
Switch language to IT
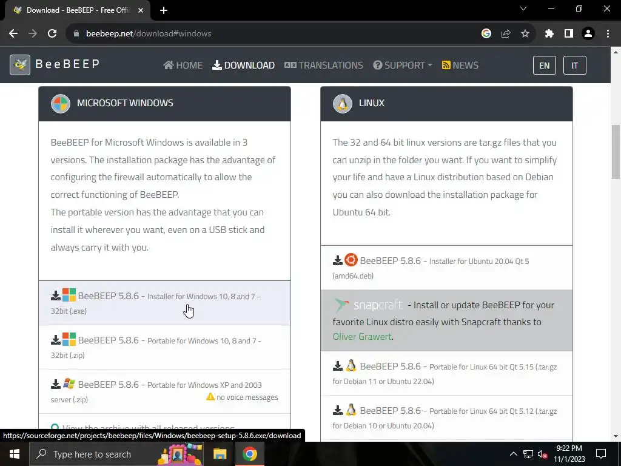[575, 66]
